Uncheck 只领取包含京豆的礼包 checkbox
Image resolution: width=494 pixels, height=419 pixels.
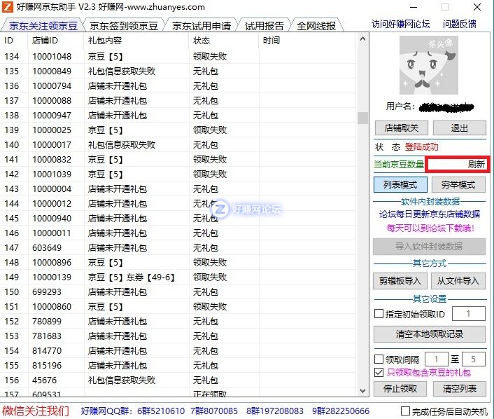point(379,373)
